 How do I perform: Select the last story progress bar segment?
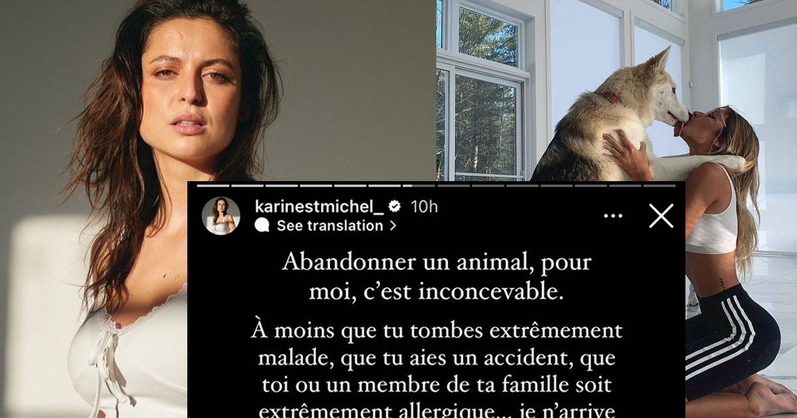[660, 186]
